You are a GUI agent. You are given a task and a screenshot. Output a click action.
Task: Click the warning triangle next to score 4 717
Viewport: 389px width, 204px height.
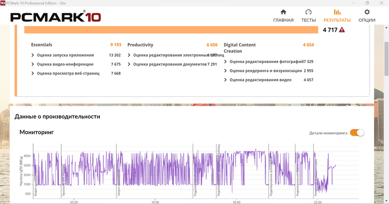coord(342,30)
